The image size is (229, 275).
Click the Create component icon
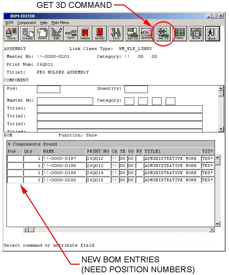coord(27,34)
